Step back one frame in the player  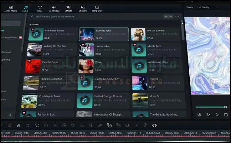pyautogui.click(x=199, y=115)
